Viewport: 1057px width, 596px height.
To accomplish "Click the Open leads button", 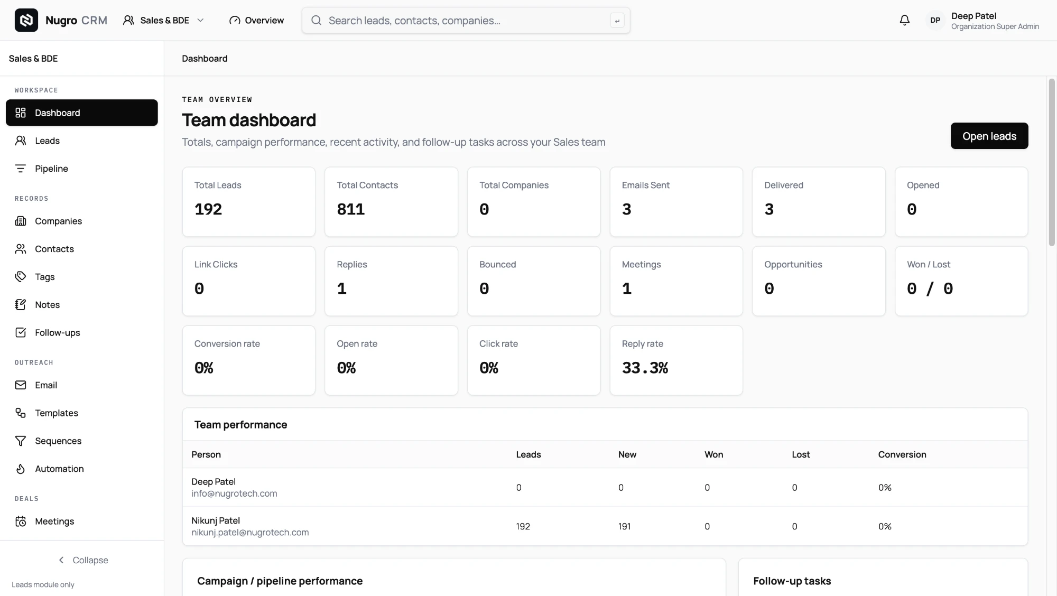I will click(x=989, y=136).
